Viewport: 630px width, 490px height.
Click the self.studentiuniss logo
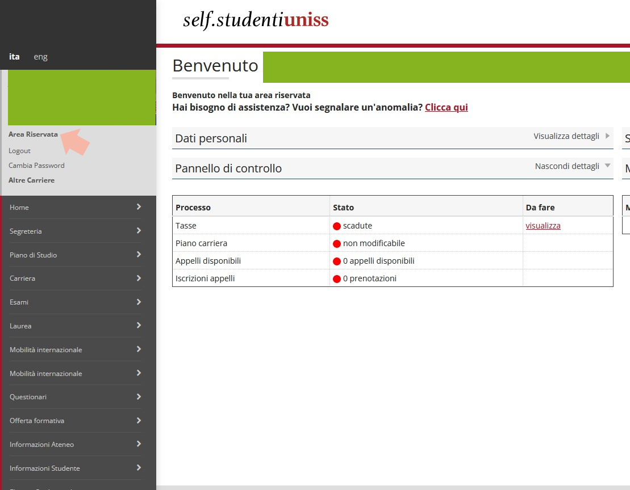click(x=256, y=19)
